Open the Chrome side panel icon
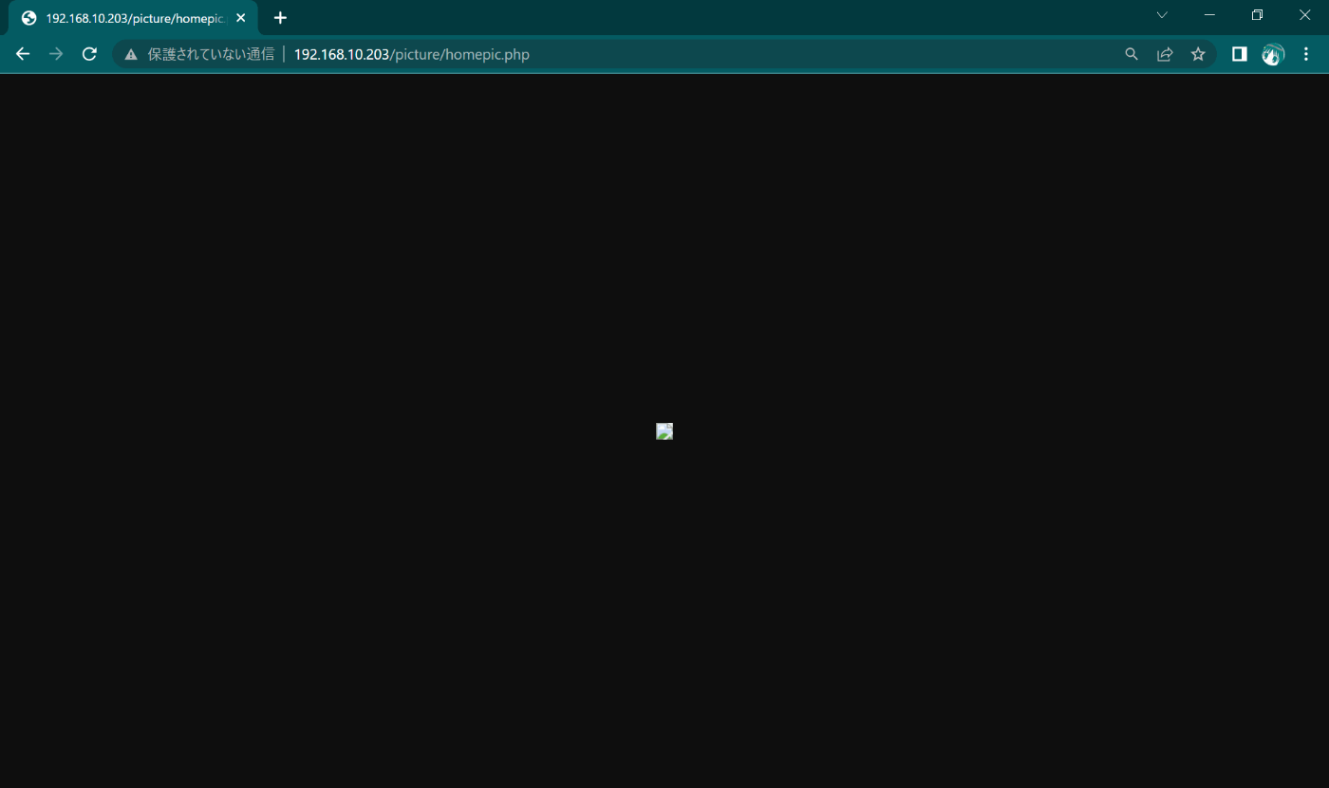The height and width of the screenshot is (788, 1329). [x=1239, y=54]
